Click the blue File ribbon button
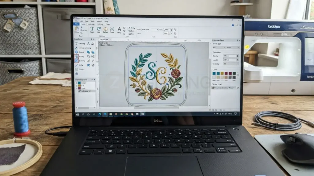 76,24
